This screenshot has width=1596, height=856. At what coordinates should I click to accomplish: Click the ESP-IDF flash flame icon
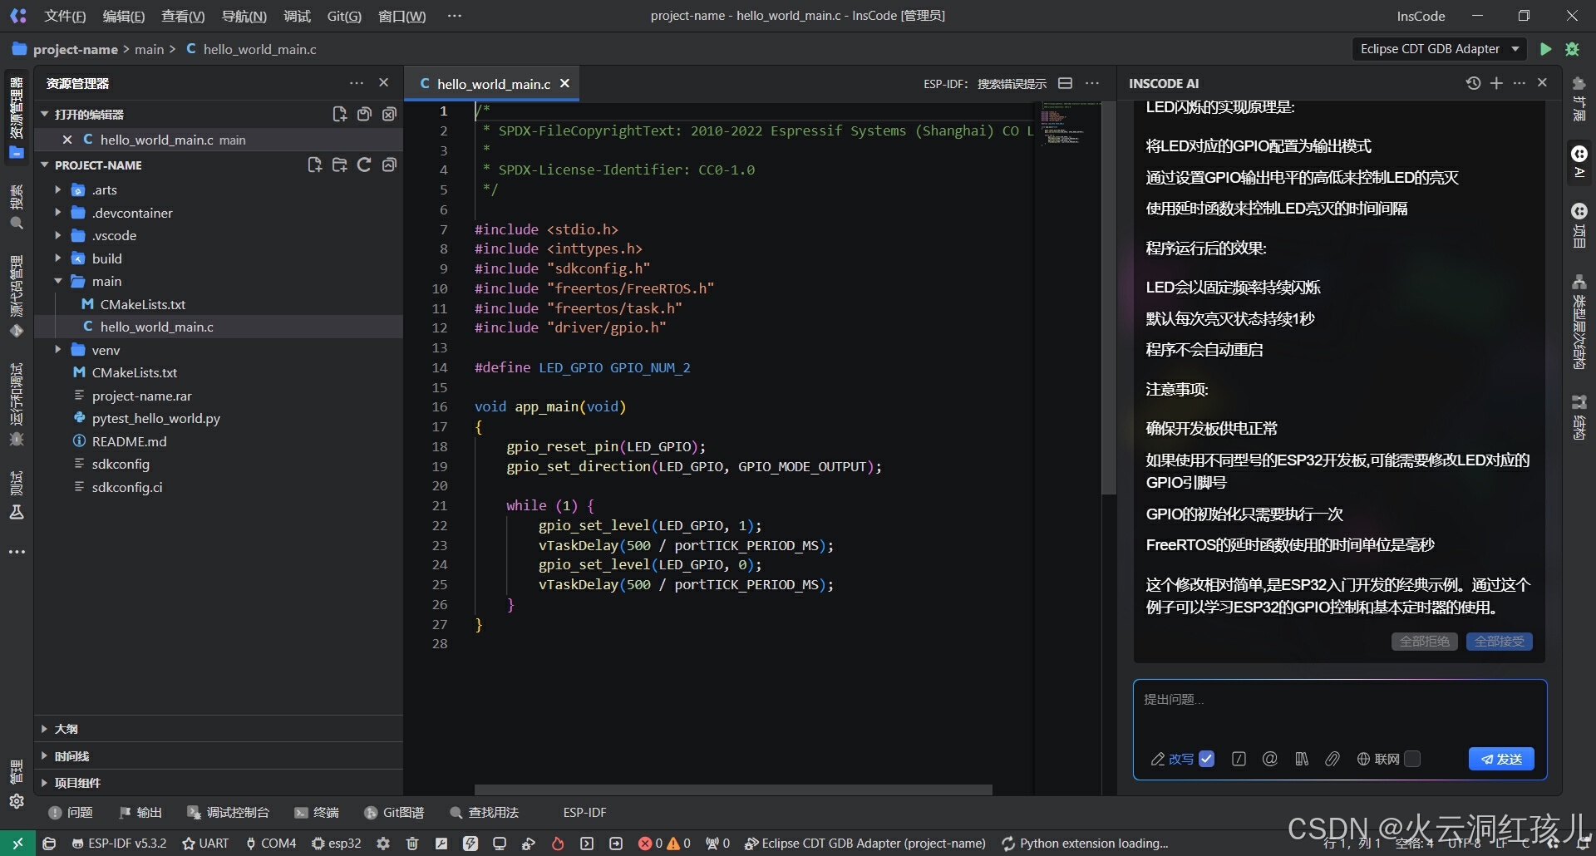tap(558, 844)
